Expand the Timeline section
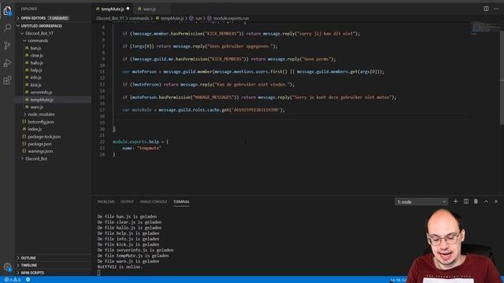This screenshot has height=283, width=504. click(29, 266)
